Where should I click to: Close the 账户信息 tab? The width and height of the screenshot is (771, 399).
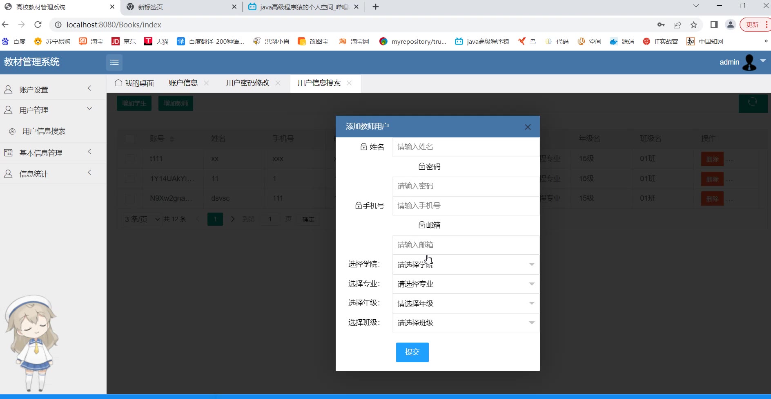(x=206, y=83)
